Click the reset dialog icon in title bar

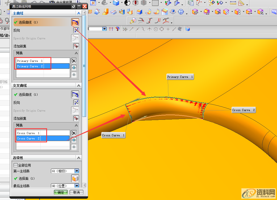(73, 6)
